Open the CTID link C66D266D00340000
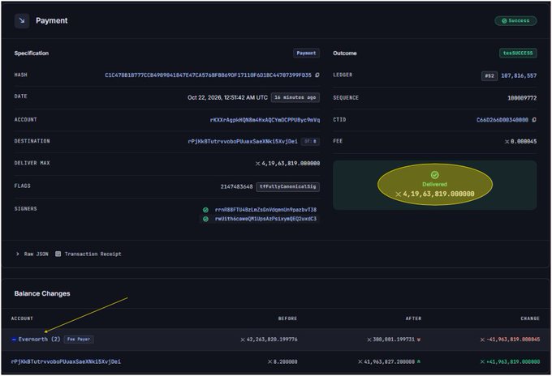The image size is (552, 376). pyautogui.click(x=502, y=120)
